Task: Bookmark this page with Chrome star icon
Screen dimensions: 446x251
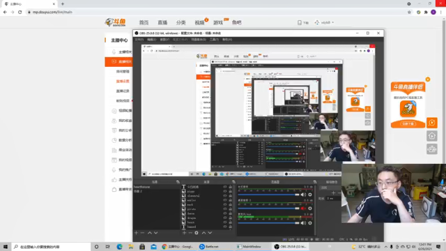Action: pyautogui.click(x=409, y=12)
